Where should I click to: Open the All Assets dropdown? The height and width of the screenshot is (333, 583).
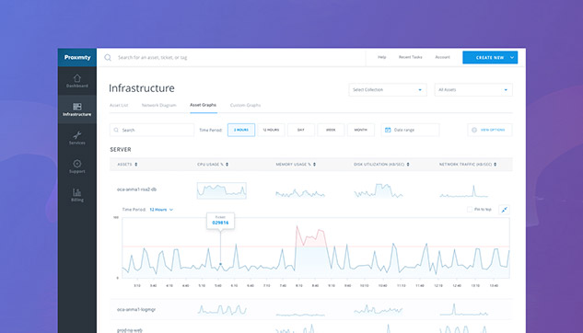[x=473, y=90]
